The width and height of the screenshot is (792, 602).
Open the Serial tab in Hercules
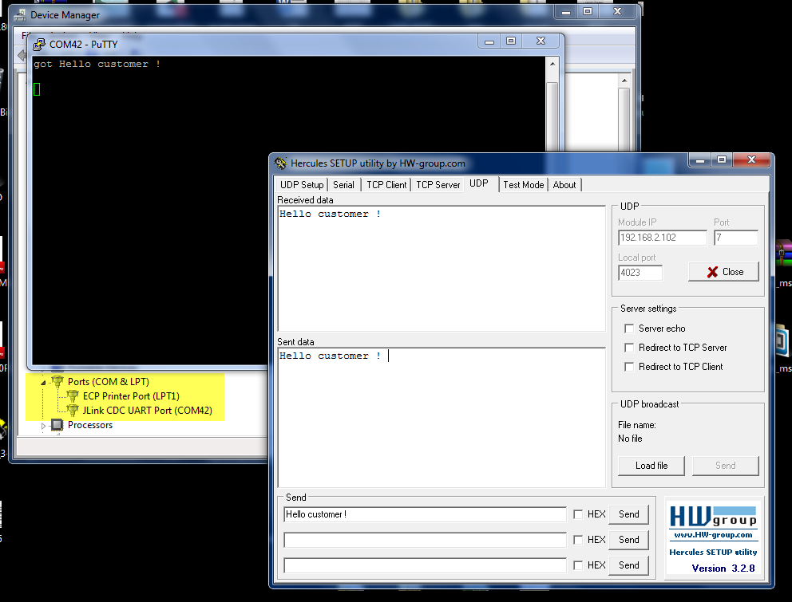[343, 185]
